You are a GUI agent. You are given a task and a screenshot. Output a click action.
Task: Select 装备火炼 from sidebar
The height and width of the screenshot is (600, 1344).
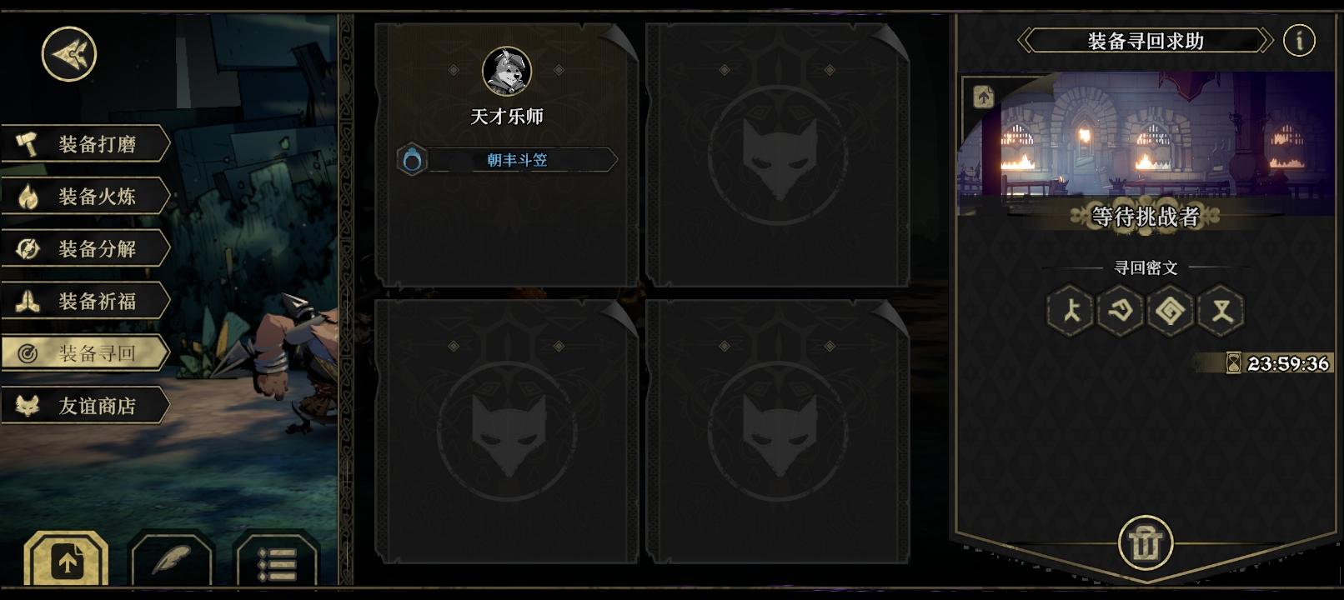85,197
